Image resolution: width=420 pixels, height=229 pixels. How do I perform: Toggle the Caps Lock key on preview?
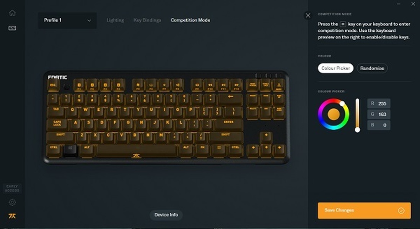pyautogui.click(x=57, y=124)
